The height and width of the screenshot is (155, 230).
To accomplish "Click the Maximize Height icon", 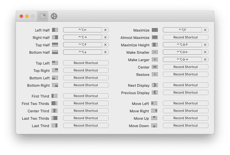I will [x=155, y=45].
